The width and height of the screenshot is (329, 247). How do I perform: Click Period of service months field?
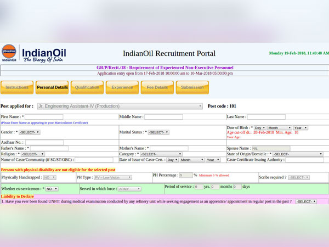point(215,187)
